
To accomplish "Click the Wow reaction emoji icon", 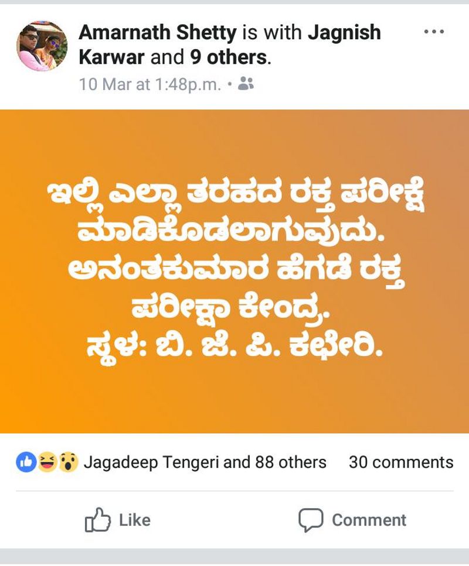I will coord(69,462).
